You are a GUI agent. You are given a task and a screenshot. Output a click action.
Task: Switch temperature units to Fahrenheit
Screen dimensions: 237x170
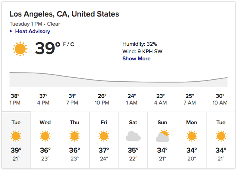[64, 44]
